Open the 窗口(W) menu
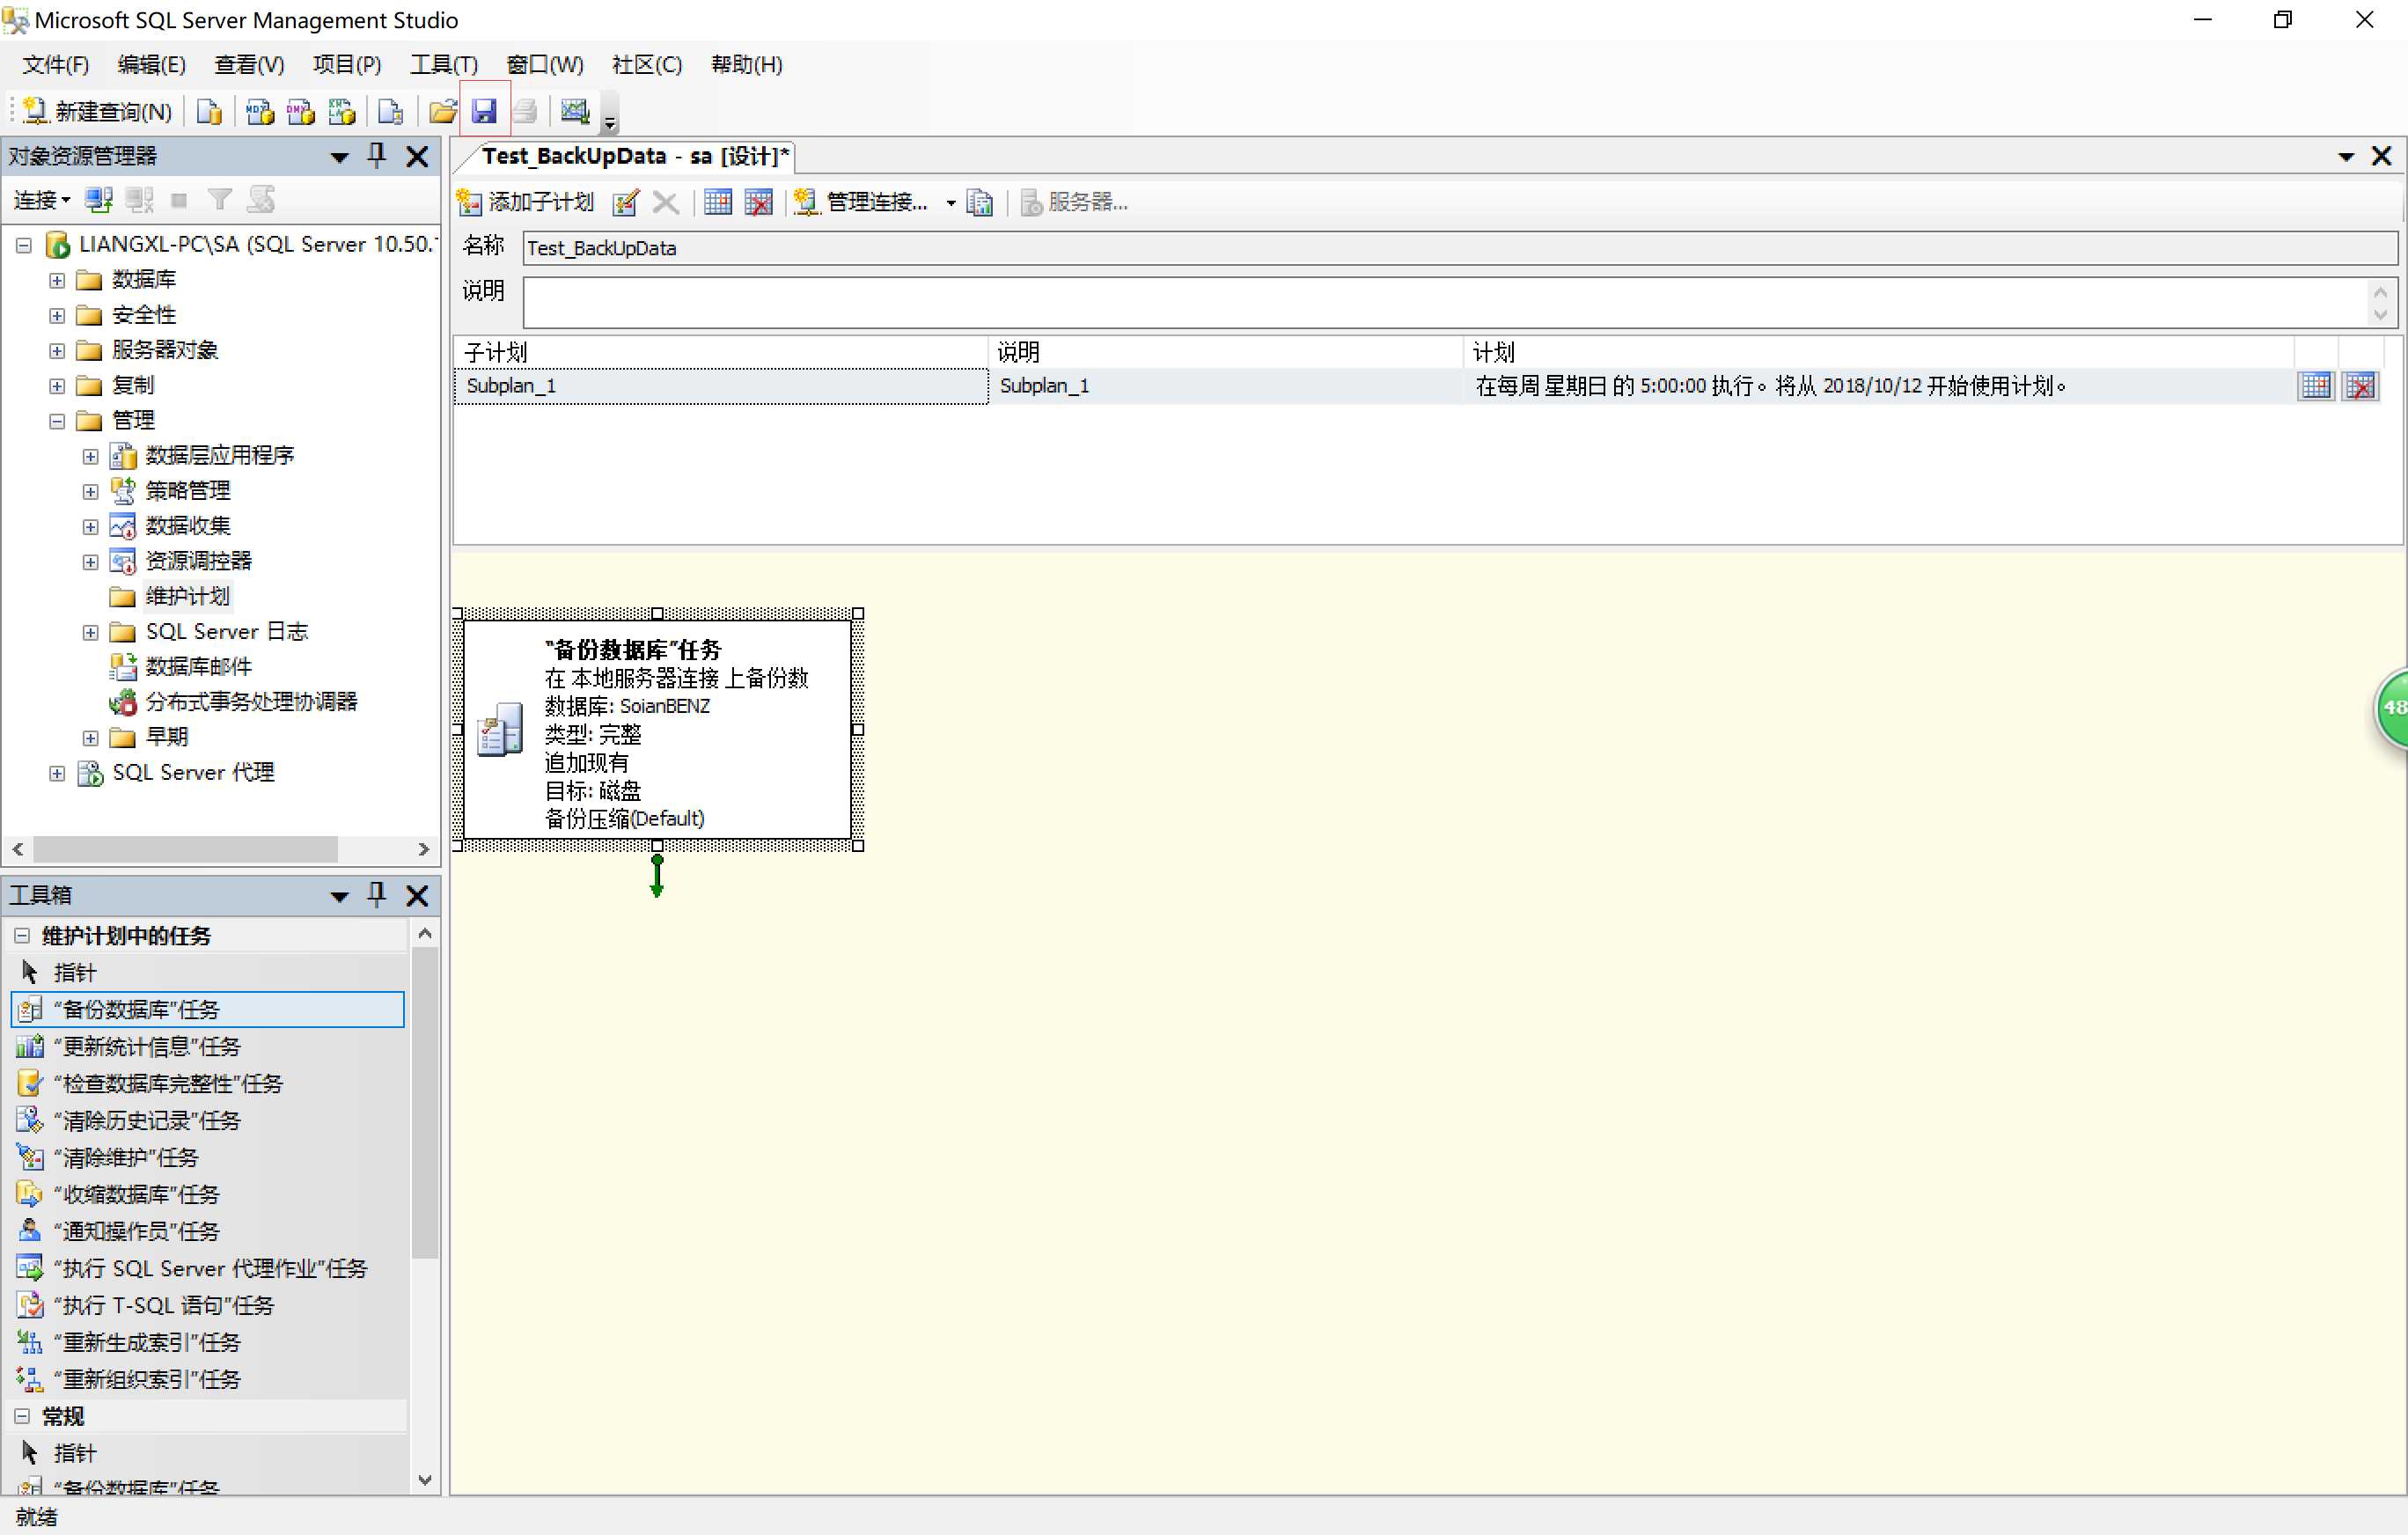This screenshot has width=2408, height=1535. (545, 65)
